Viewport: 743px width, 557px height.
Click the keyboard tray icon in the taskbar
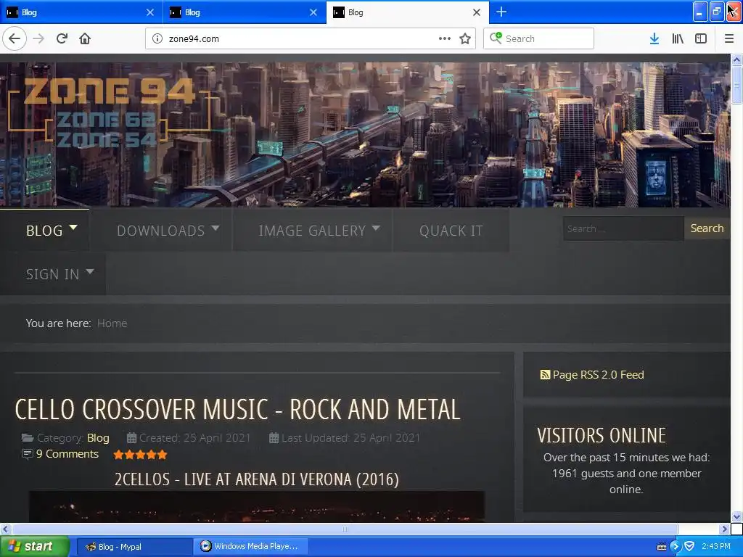click(x=662, y=547)
